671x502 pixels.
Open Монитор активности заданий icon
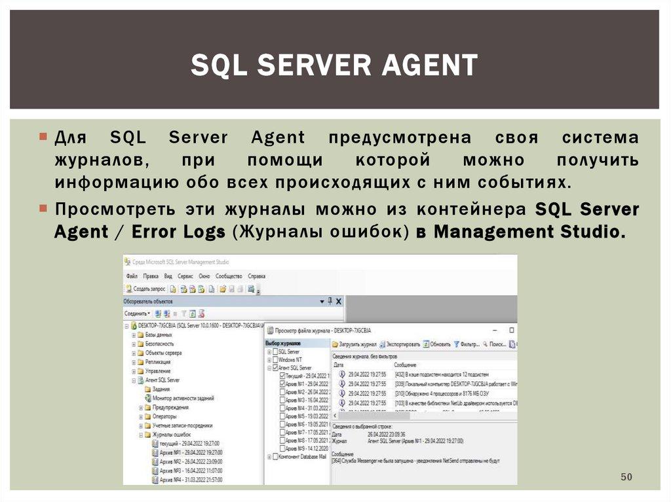[148, 398]
